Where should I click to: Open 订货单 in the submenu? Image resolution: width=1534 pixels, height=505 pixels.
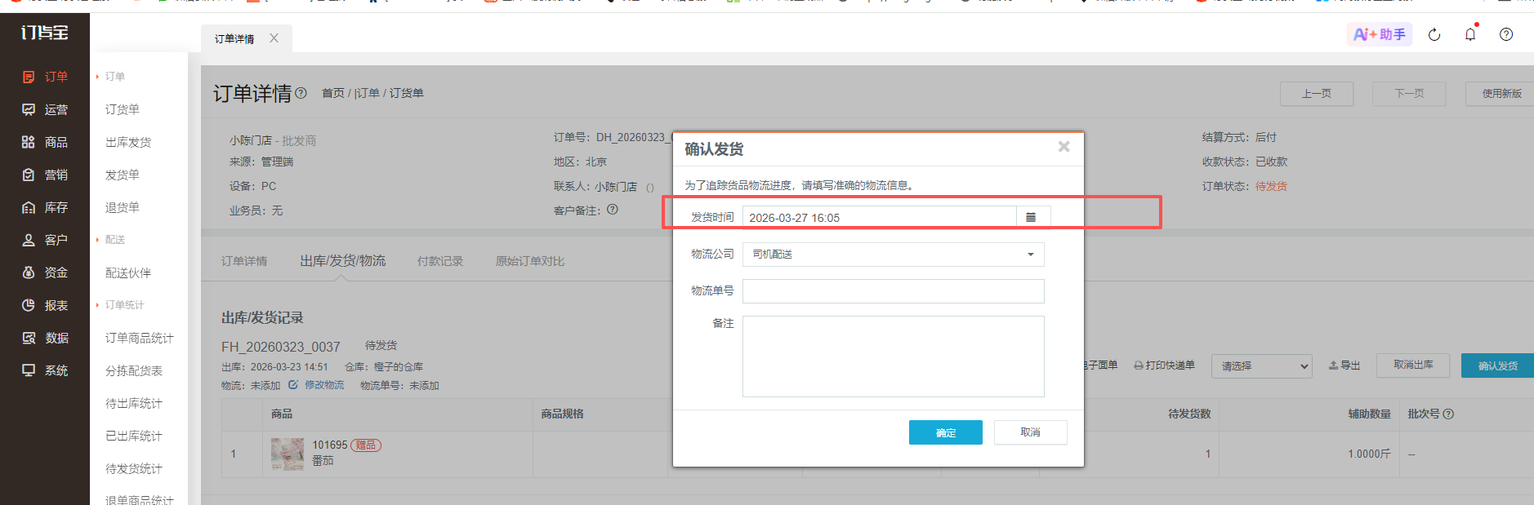pos(123,109)
